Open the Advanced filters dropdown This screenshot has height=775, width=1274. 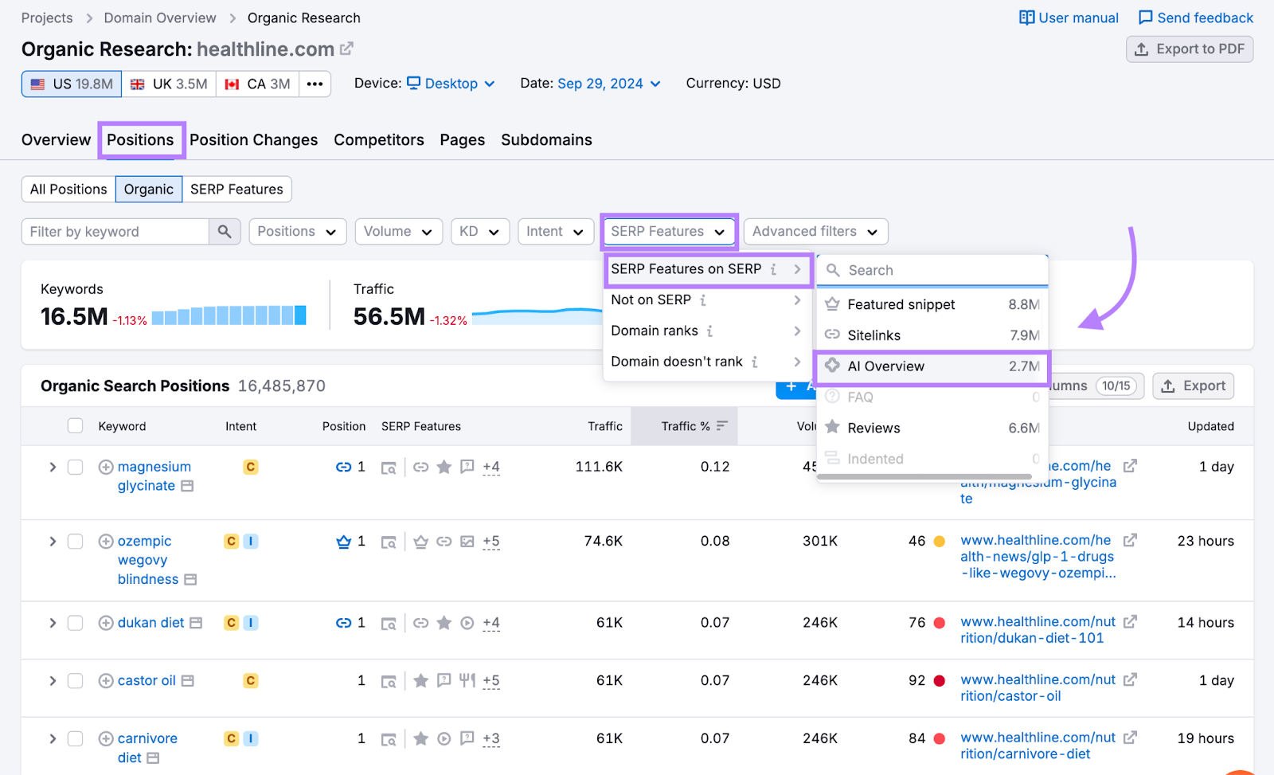click(815, 232)
